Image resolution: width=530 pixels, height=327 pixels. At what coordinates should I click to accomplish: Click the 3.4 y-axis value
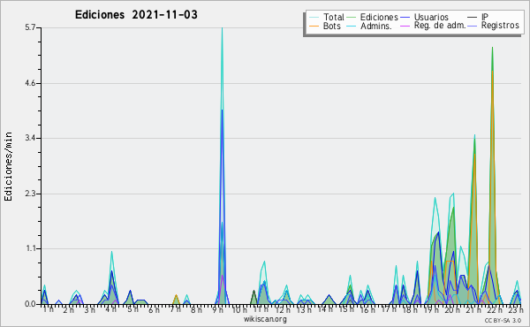click(x=30, y=138)
